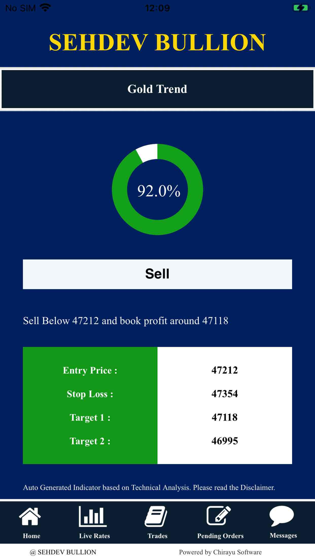The width and height of the screenshot is (315, 560).
Task: Tap the Gold Trend header bar
Action: point(157,89)
